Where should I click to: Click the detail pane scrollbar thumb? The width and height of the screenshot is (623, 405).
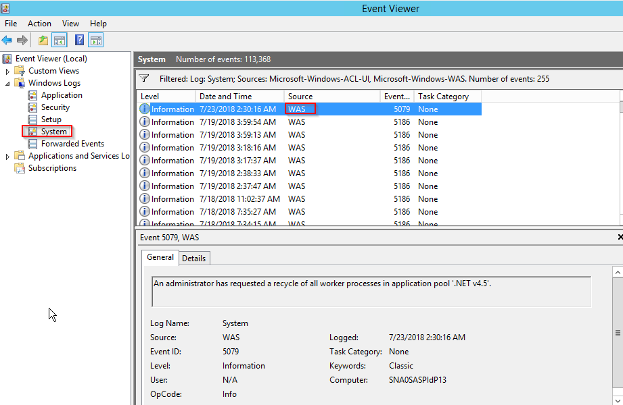[618, 332]
